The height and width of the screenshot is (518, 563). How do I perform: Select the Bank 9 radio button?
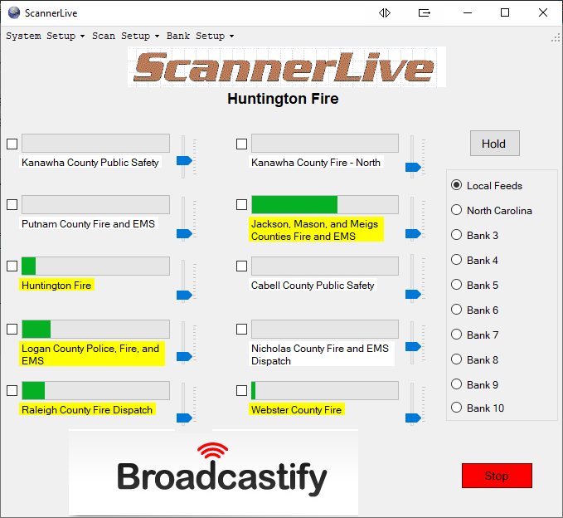click(x=456, y=384)
